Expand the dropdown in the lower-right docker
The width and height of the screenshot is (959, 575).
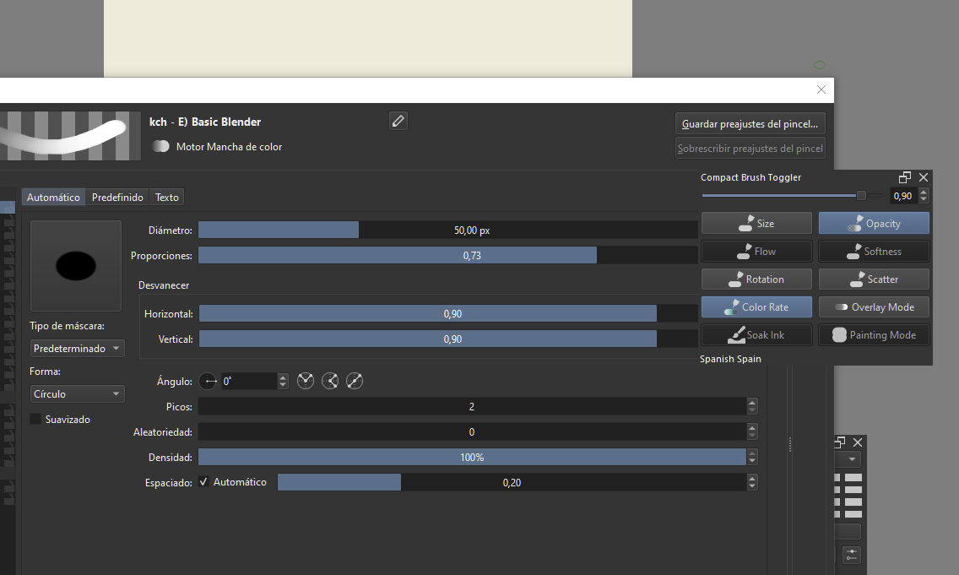click(852, 460)
